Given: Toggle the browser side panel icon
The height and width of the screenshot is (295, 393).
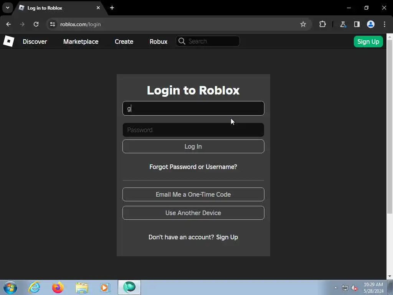Looking at the screenshot, I should tap(357, 24).
